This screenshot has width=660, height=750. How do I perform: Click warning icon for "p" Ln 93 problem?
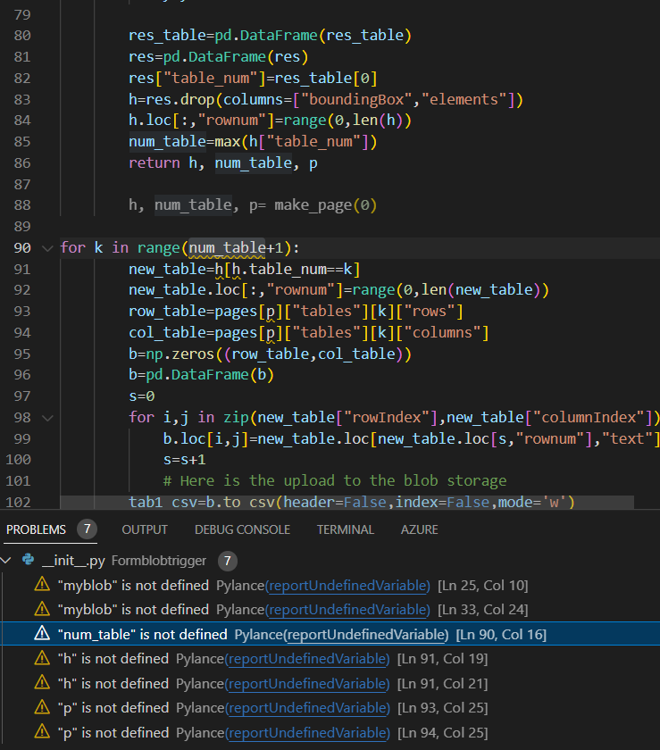[x=42, y=707]
